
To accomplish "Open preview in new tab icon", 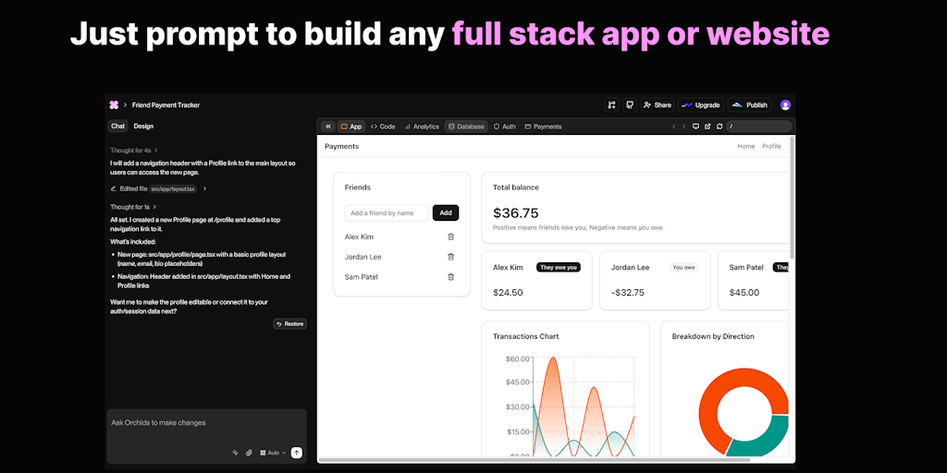I will (x=707, y=127).
